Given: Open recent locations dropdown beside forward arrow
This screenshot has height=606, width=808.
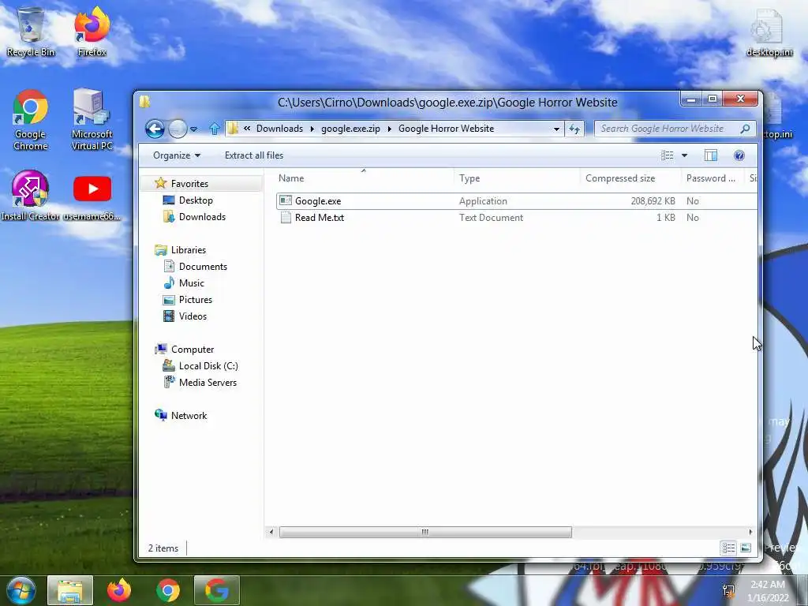Looking at the screenshot, I should tap(194, 129).
